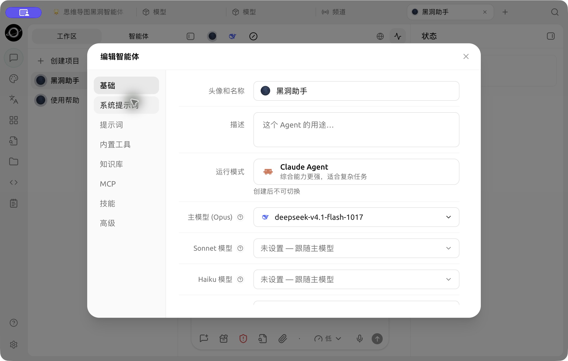The height and width of the screenshot is (361, 568).
Task: Click the 创建项目 button
Action: [58, 61]
